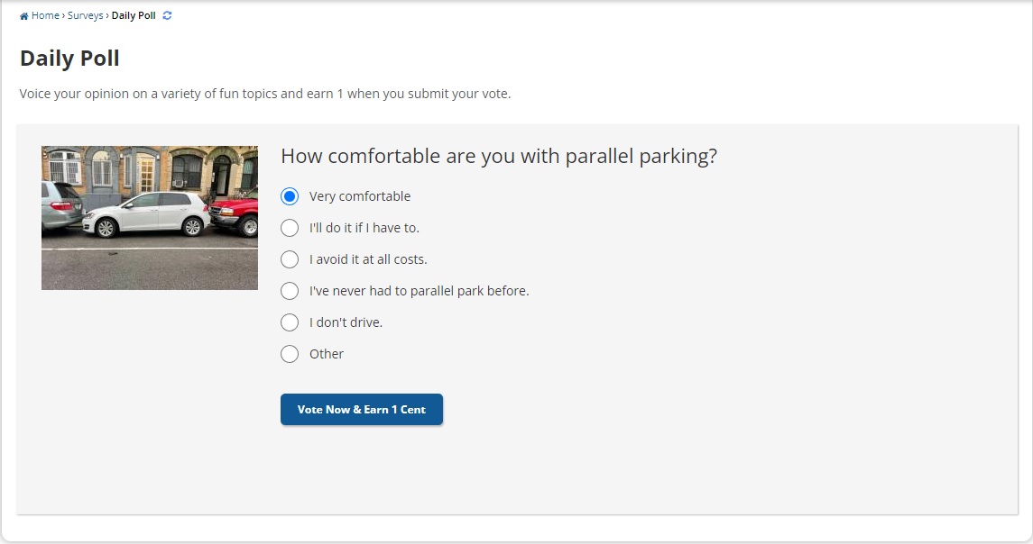This screenshot has height=544, width=1033.
Task: Pick the 'never had to parallel park' radio circle
Action: click(x=290, y=291)
